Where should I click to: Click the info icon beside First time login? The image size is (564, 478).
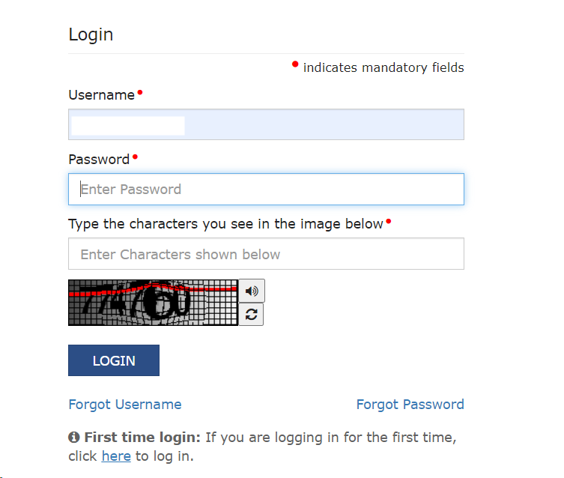point(73,438)
